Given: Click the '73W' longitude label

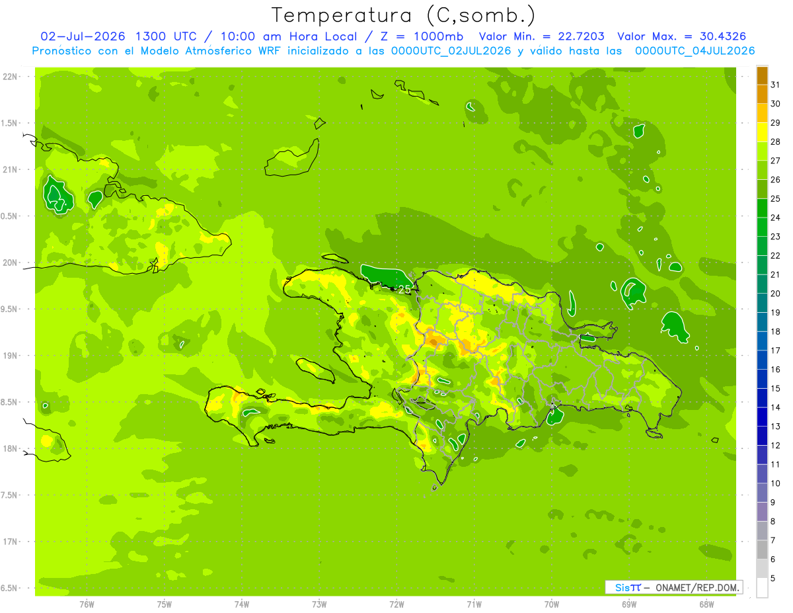Looking at the screenshot, I should [319, 604].
